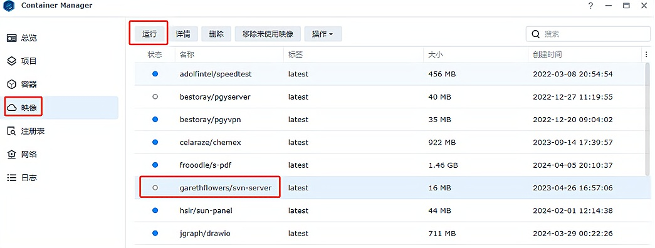The image size is (655, 248).
Task: Click status dot of celaraze/chemex
Action: pyautogui.click(x=155, y=142)
